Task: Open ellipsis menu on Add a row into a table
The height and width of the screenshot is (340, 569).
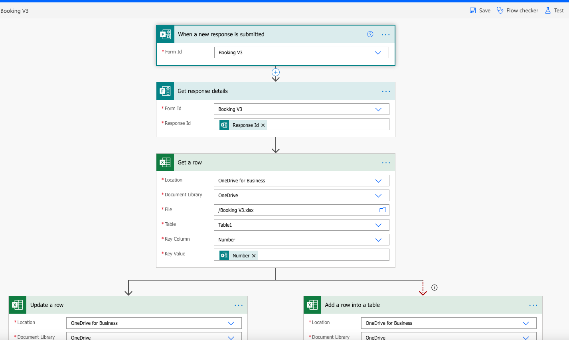Action: point(533,305)
